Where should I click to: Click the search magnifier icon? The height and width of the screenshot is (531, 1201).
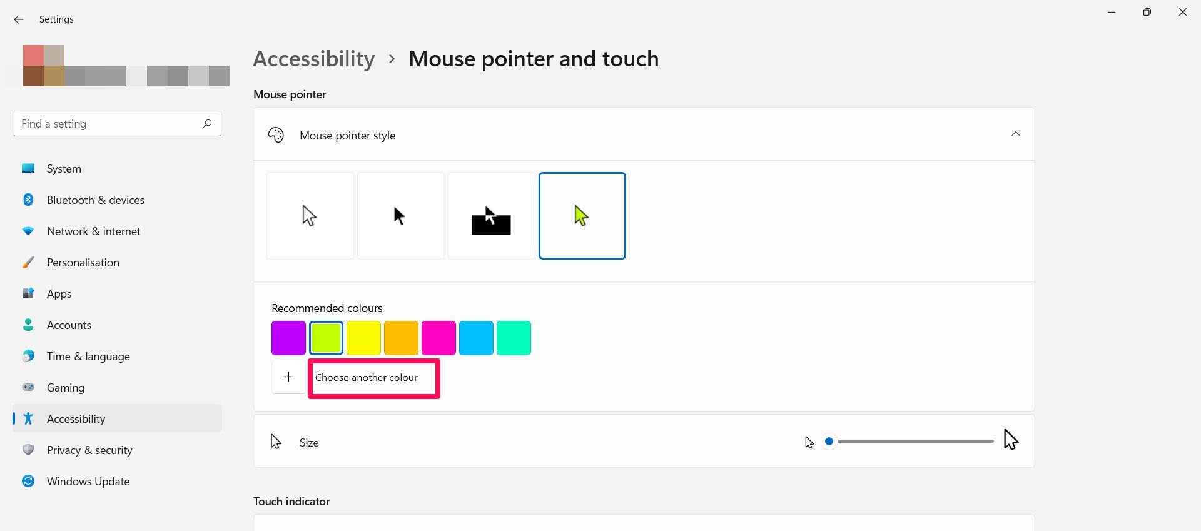click(207, 123)
